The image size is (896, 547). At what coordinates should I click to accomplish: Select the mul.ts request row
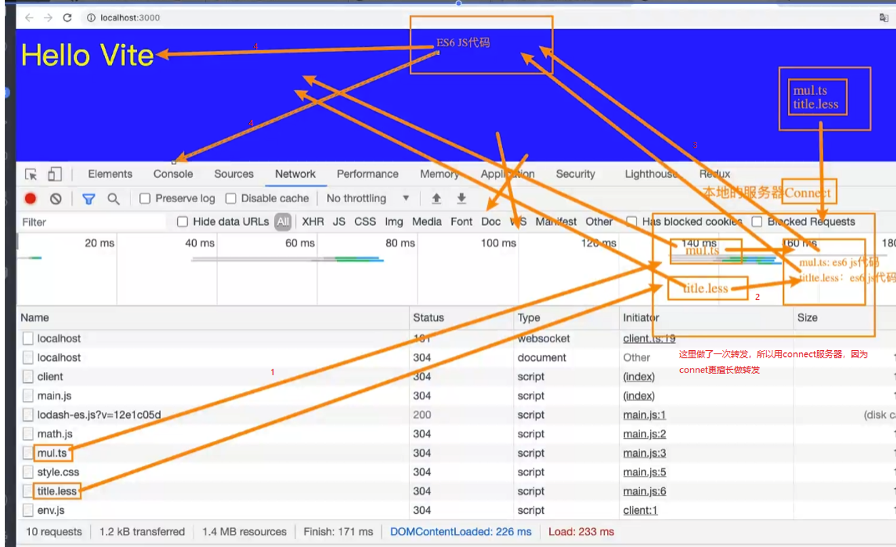point(456,453)
